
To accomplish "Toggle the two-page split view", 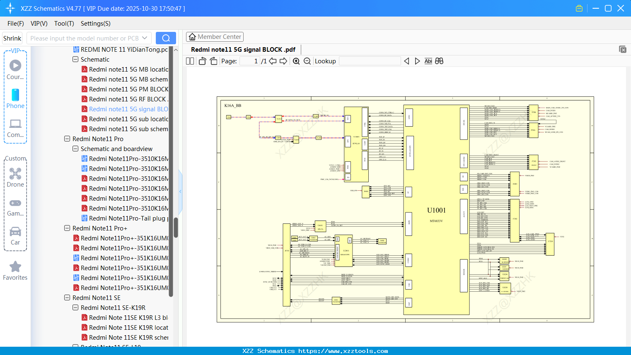I will (x=190, y=61).
